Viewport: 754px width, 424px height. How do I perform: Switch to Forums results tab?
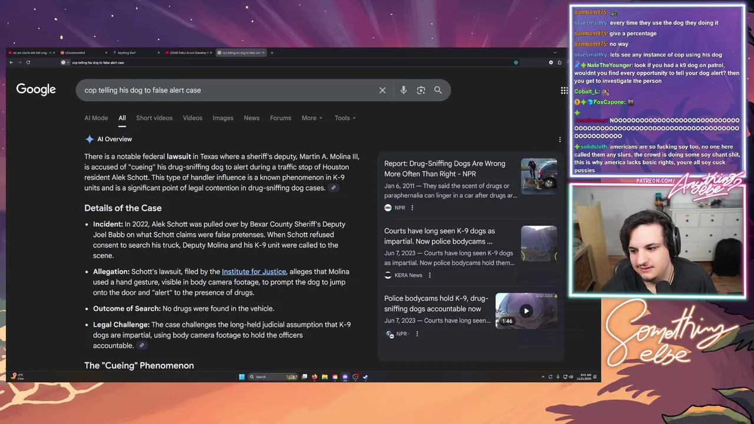coord(280,118)
